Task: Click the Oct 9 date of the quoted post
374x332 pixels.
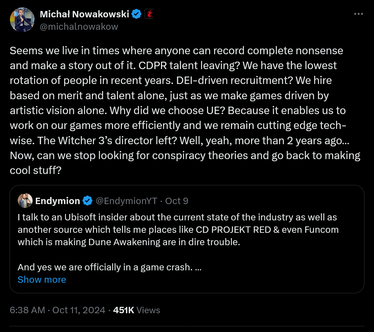Action: (x=177, y=201)
